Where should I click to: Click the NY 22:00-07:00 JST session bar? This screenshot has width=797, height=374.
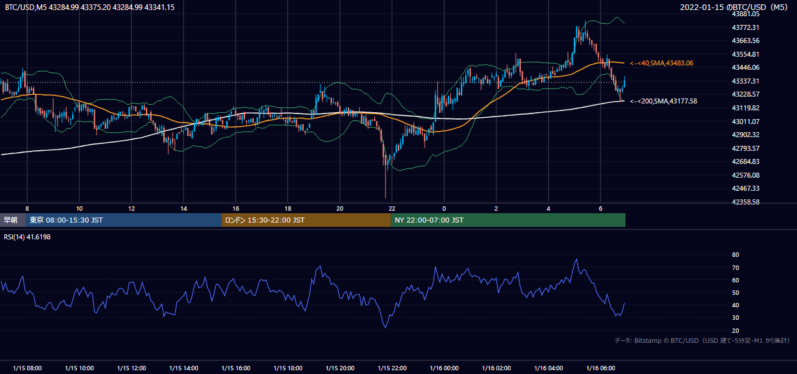(x=508, y=220)
